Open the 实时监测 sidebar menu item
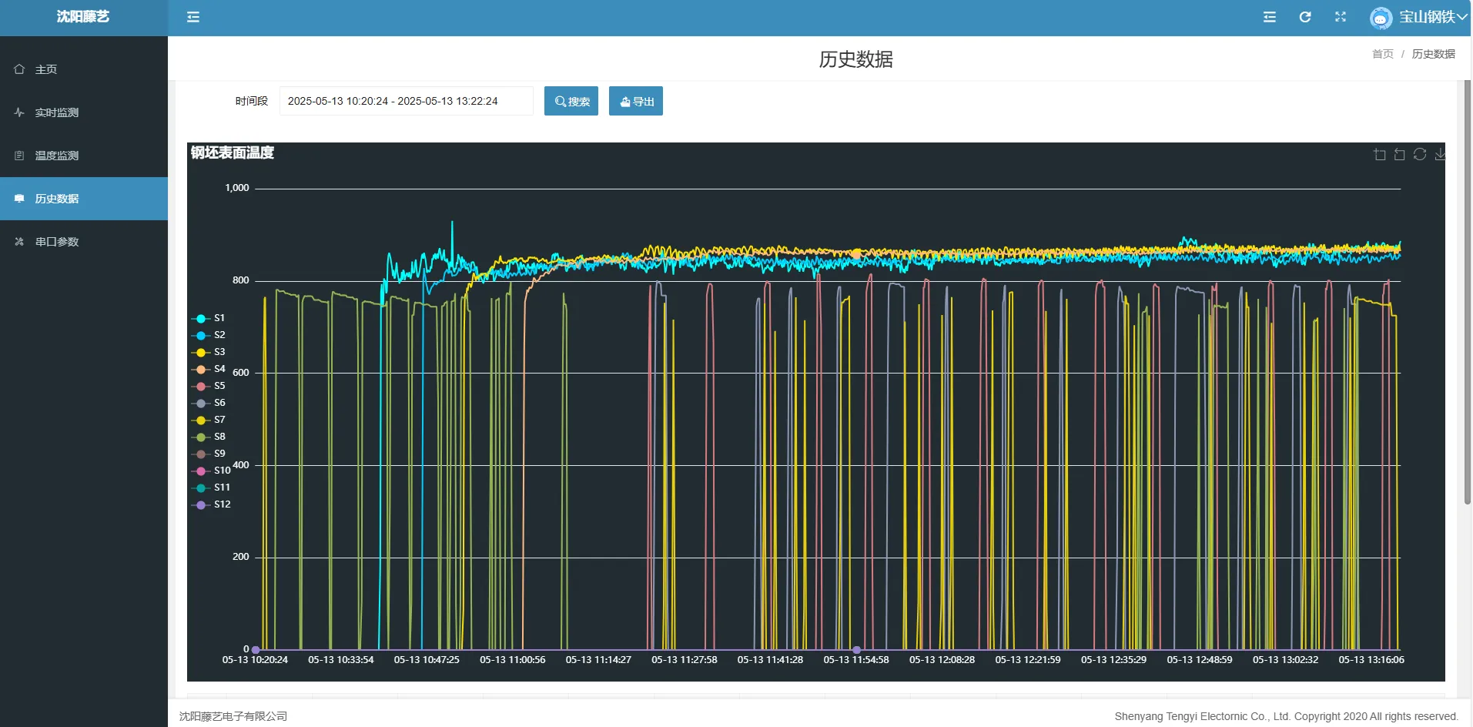The width and height of the screenshot is (1473, 727). [57, 112]
